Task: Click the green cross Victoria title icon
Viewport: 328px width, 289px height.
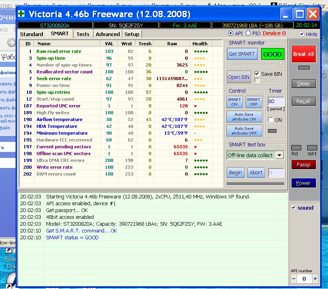Action: pyautogui.click(x=21, y=14)
